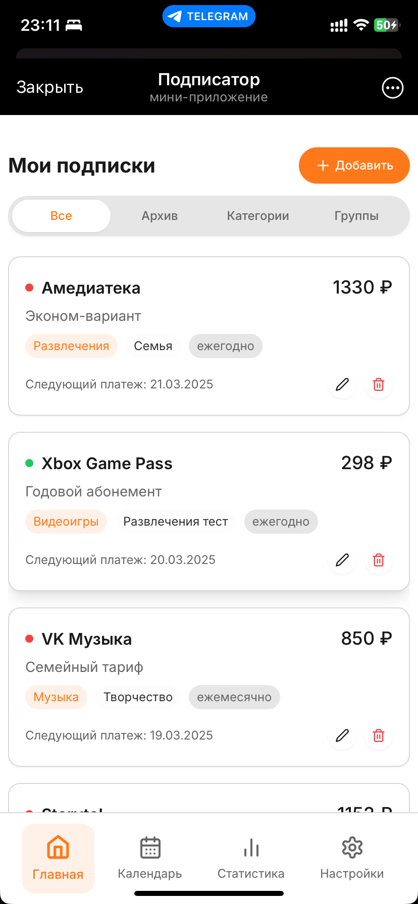Open the Архив tab
The width and height of the screenshot is (418, 904).
pyautogui.click(x=160, y=215)
